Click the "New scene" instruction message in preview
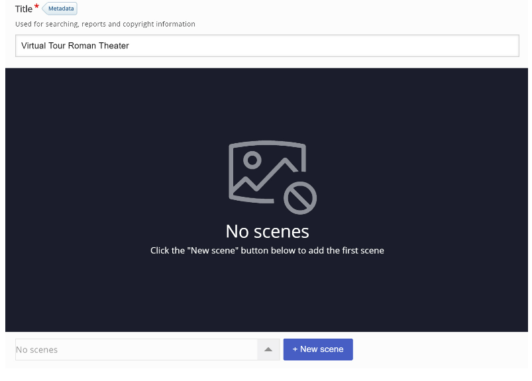This screenshot has width=532, height=381. pyautogui.click(x=267, y=250)
